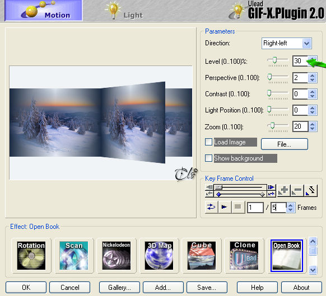Select the Clone effect icon
The height and width of the screenshot is (296, 326).
coord(244,256)
